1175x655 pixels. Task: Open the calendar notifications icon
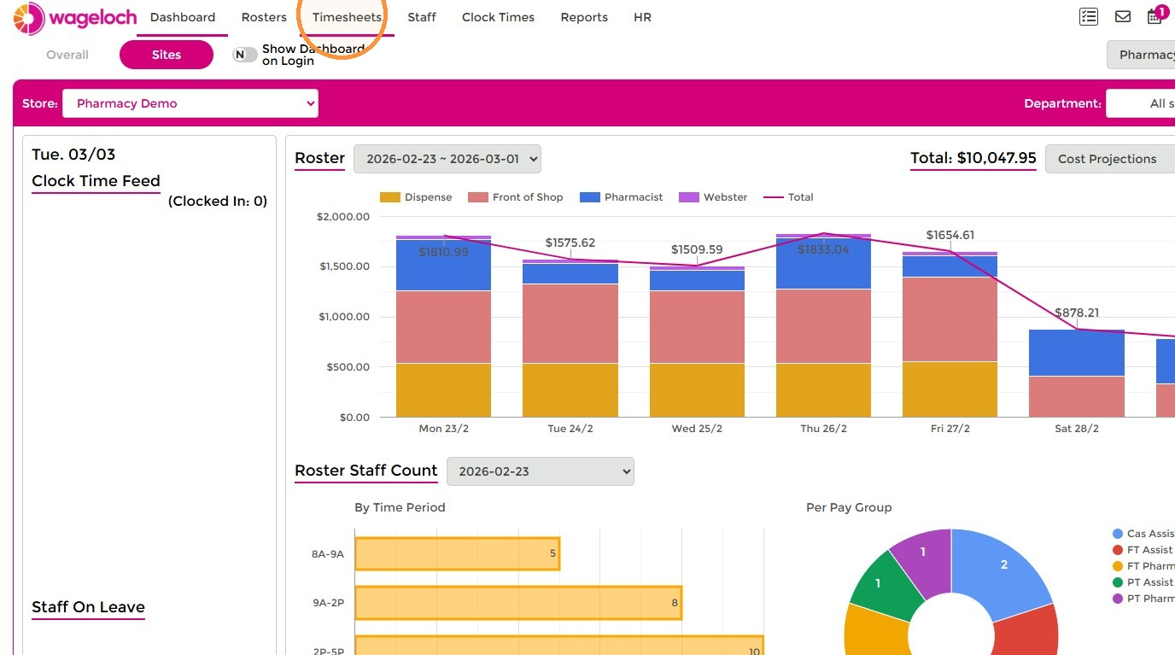pyautogui.click(x=1155, y=15)
